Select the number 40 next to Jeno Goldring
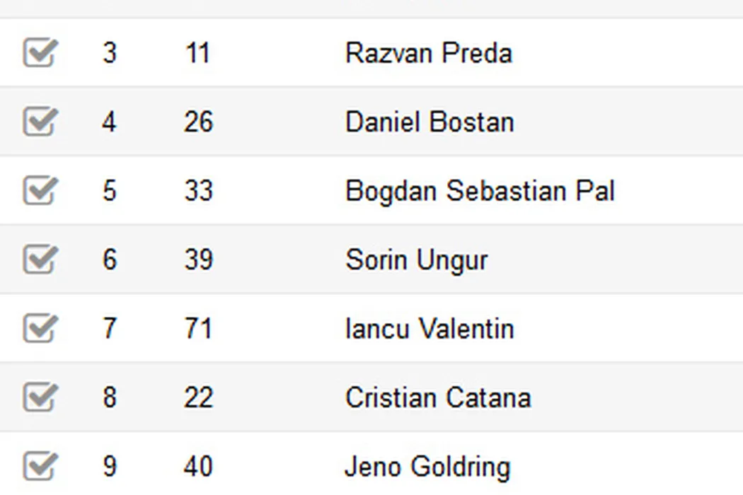Viewport: 743px width, 495px height. coord(197,467)
